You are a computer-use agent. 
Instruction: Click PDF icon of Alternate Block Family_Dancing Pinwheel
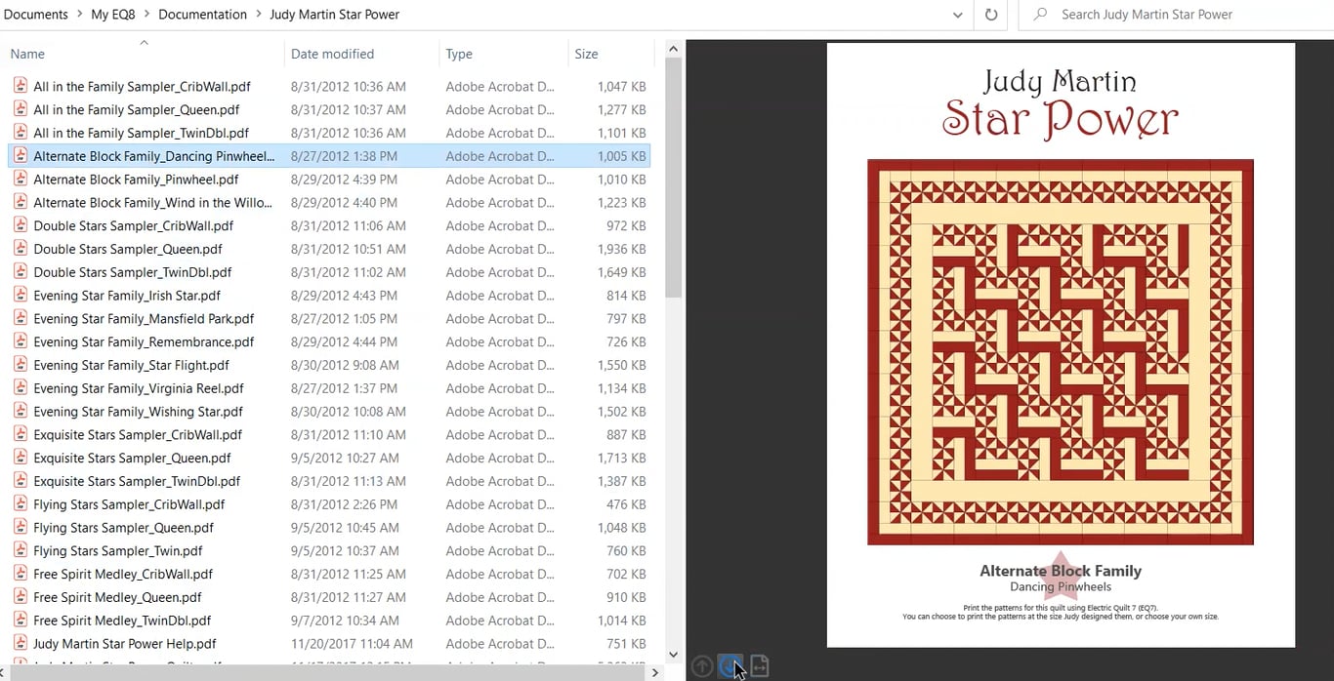(21, 156)
